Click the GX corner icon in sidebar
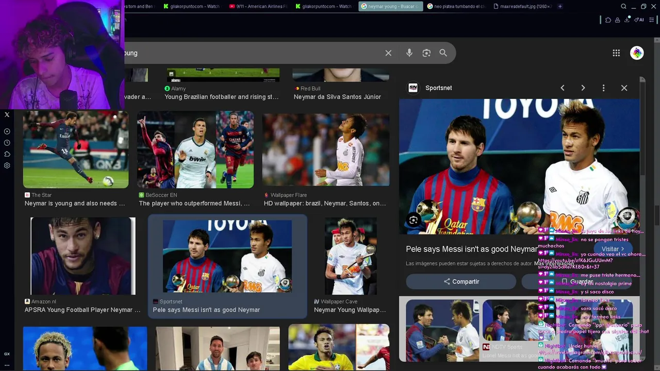The image size is (660, 371). [x=7, y=354]
